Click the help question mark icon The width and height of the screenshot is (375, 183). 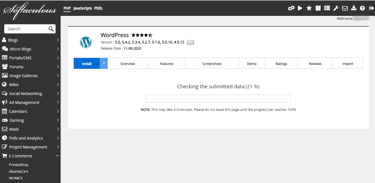362,8
